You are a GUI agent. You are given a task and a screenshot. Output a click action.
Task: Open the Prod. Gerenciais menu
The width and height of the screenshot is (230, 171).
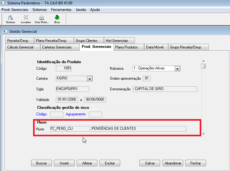tap(15, 10)
